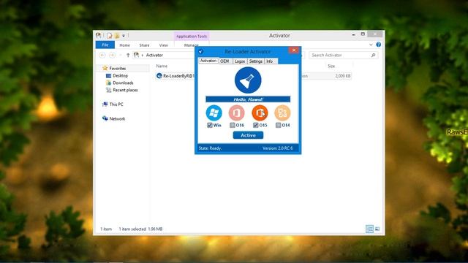468x263 pixels.
Task: Open the Home ribbon tab
Action: [124, 45]
